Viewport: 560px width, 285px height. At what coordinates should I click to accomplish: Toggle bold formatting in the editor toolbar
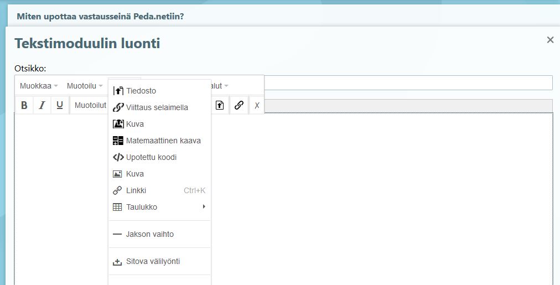[24, 105]
